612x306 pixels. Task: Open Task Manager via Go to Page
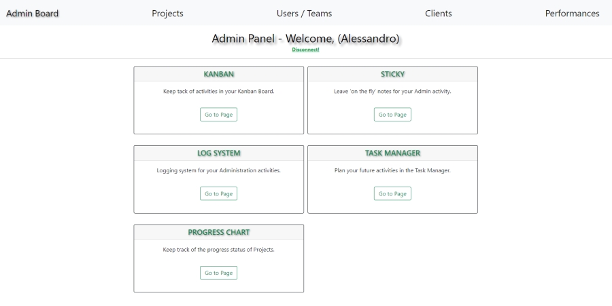(x=392, y=193)
